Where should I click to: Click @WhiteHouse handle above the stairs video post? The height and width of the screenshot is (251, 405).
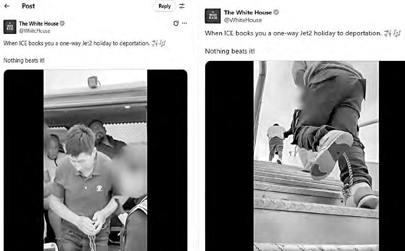(243, 20)
